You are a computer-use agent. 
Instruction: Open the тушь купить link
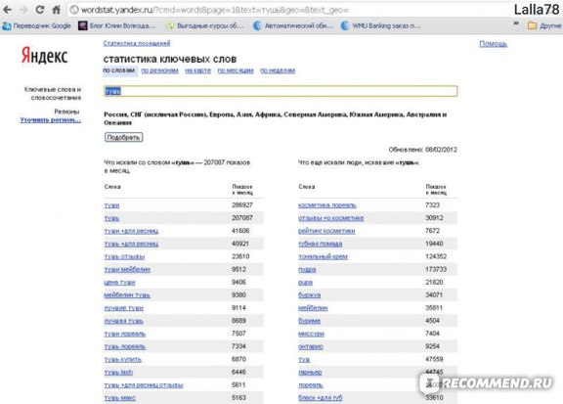pyautogui.click(x=123, y=360)
